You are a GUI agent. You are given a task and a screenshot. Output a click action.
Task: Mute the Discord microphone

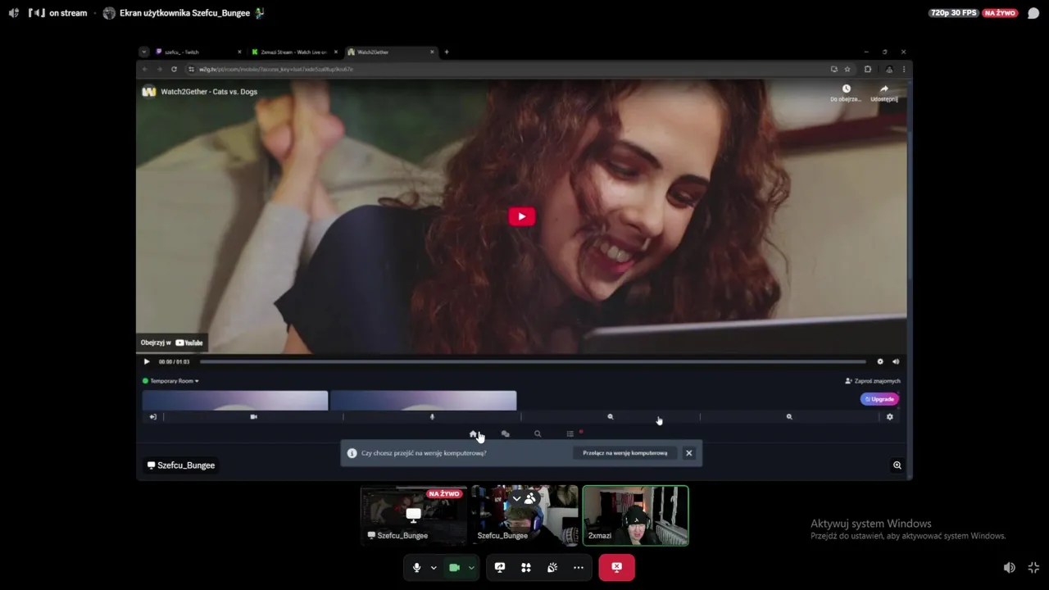pos(416,567)
